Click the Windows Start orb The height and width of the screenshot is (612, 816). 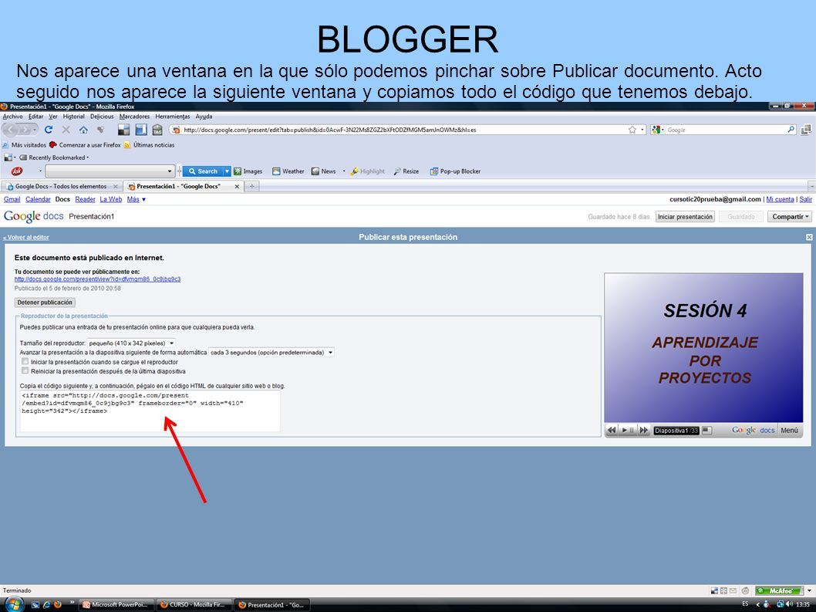14,605
